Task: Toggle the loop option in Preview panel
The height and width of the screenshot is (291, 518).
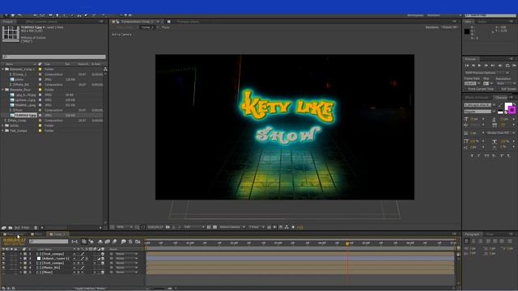Action: tap(507, 65)
